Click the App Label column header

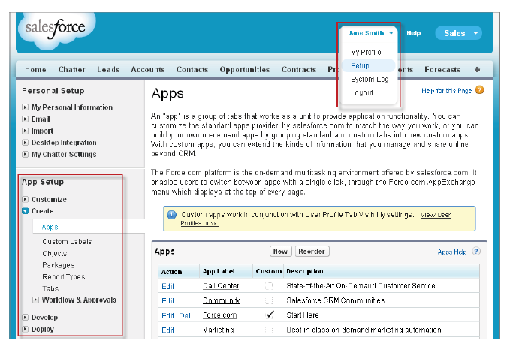219,271
